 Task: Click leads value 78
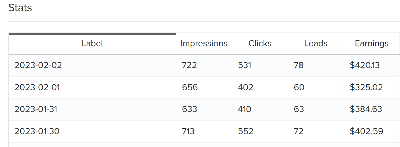(299, 65)
